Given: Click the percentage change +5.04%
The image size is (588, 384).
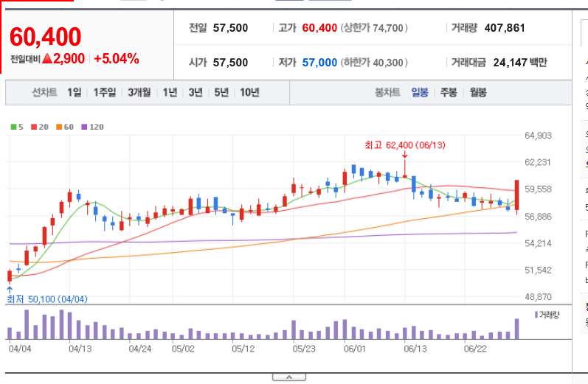Looking at the screenshot, I should 117,58.
